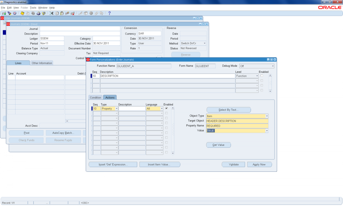Click the Apply Now button
This screenshot has width=343, height=206.
[259, 164]
